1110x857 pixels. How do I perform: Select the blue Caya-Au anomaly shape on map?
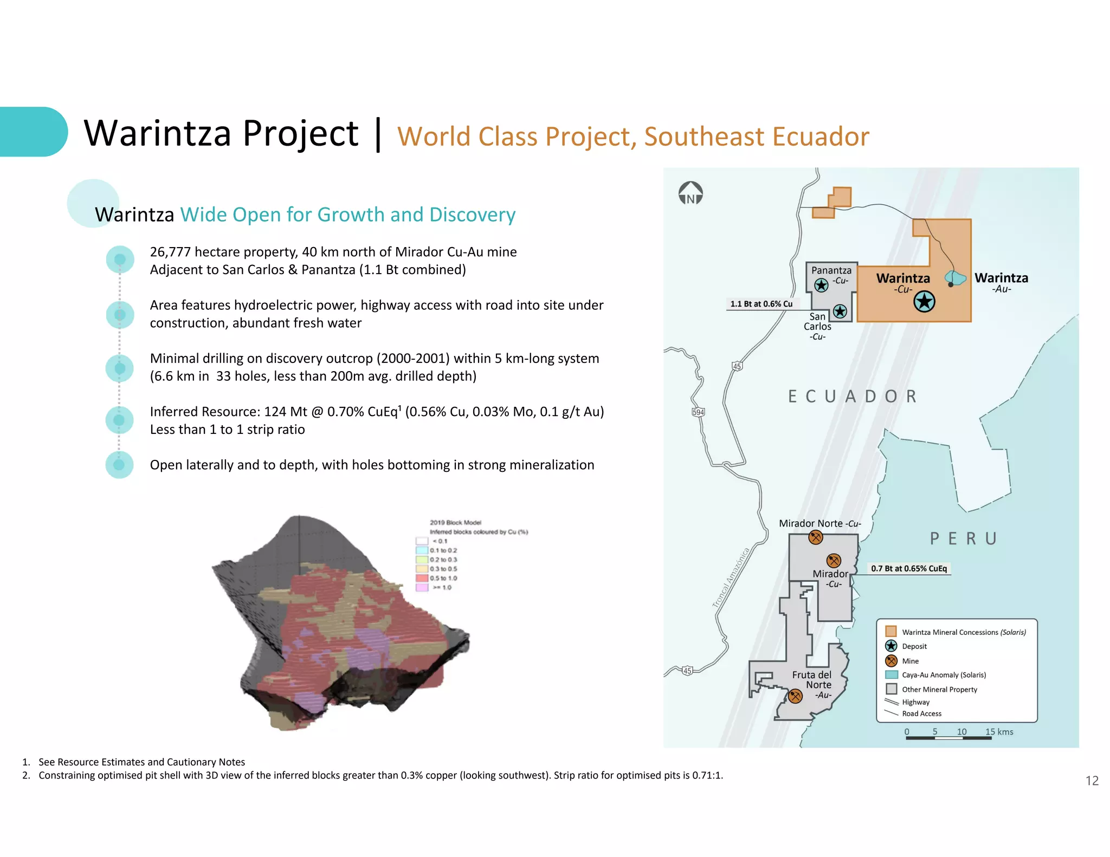point(956,278)
